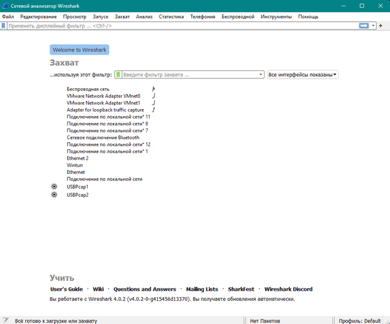390x324 pixels.
Task: Select Сетевое подключение Bluetooth interface
Action: coord(103,137)
